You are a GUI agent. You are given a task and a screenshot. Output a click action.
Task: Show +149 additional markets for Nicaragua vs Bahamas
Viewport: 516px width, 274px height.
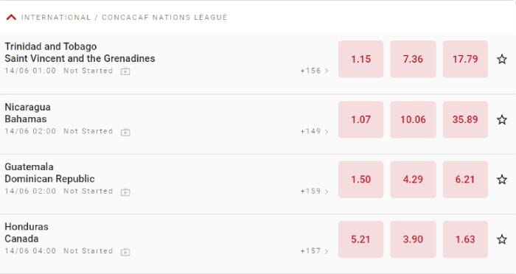(314, 131)
